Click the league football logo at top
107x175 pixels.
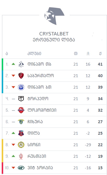pos(54,16)
